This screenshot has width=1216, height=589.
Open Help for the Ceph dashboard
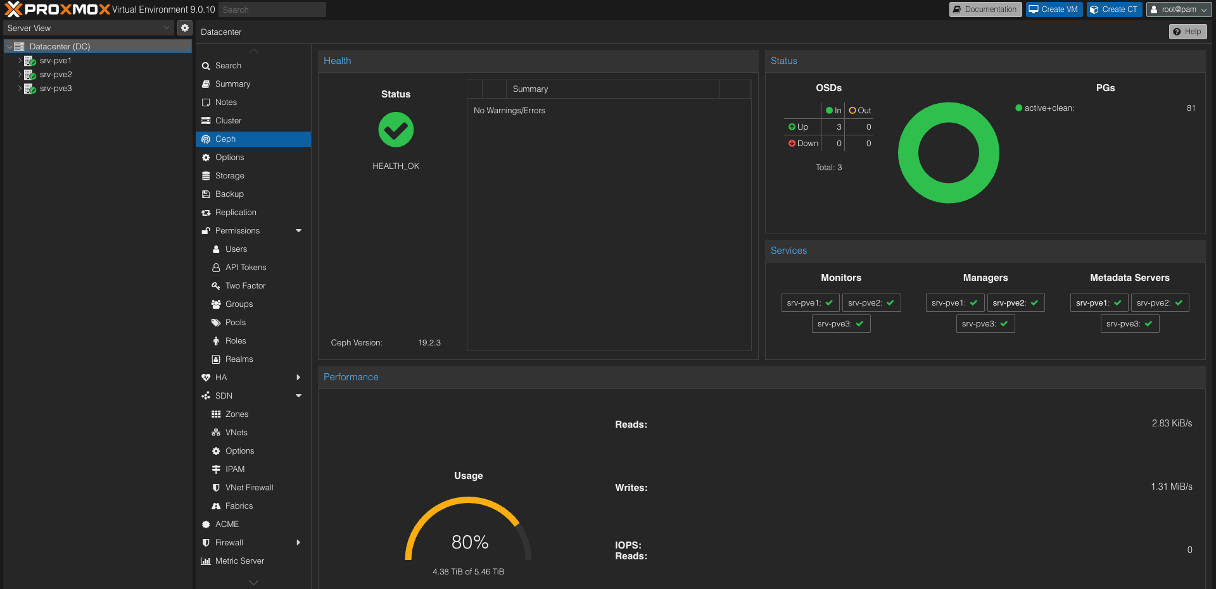(1187, 31)
